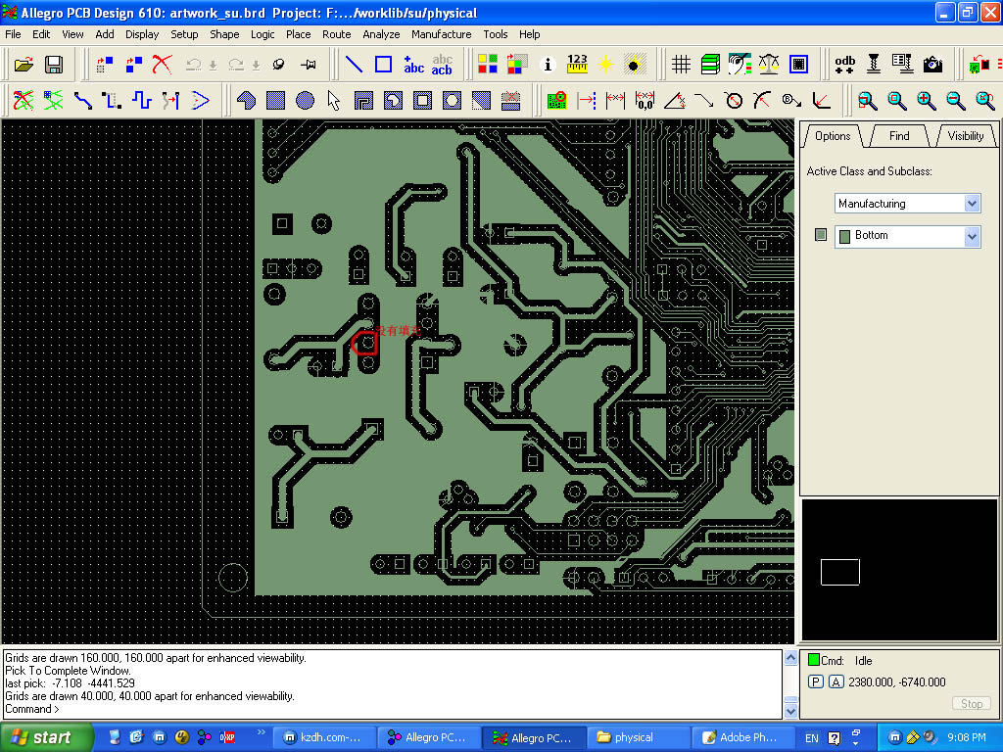Click the Save file icon

[54, 65]
